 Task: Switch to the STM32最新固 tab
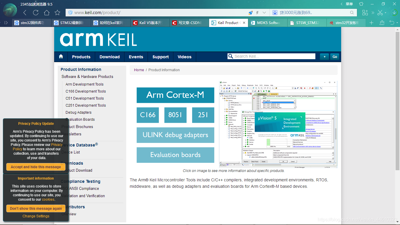coord(71,23)
